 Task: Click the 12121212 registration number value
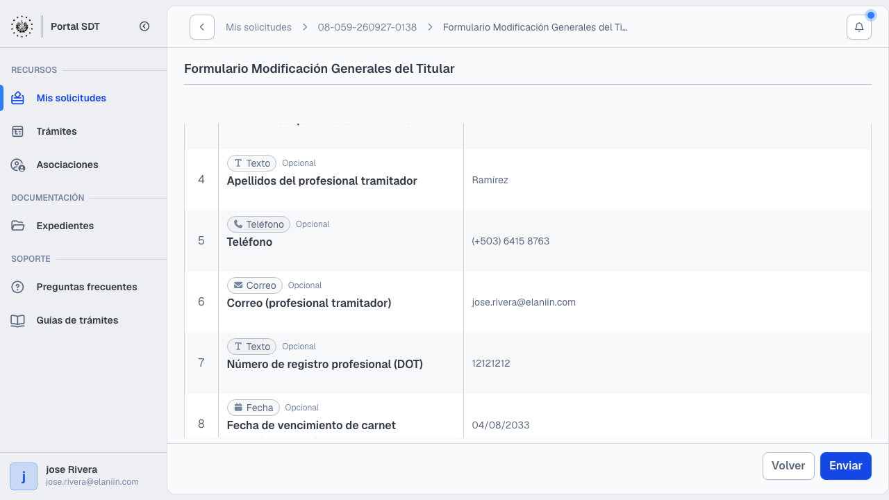pyautogui.click(x=491, y=363)
